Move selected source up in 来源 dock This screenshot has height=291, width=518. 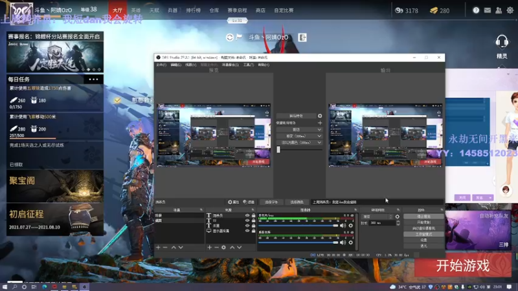[x=232, y=247]
